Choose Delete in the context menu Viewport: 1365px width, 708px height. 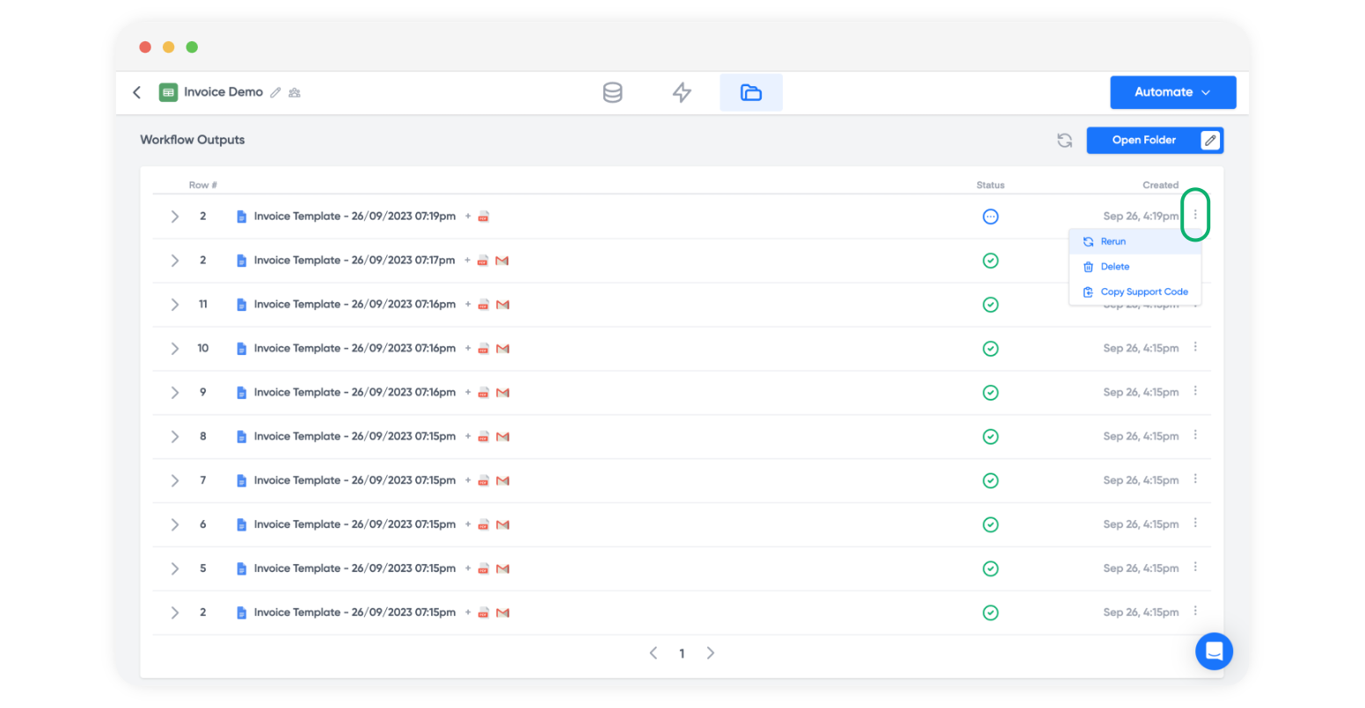pos(1114,267)
